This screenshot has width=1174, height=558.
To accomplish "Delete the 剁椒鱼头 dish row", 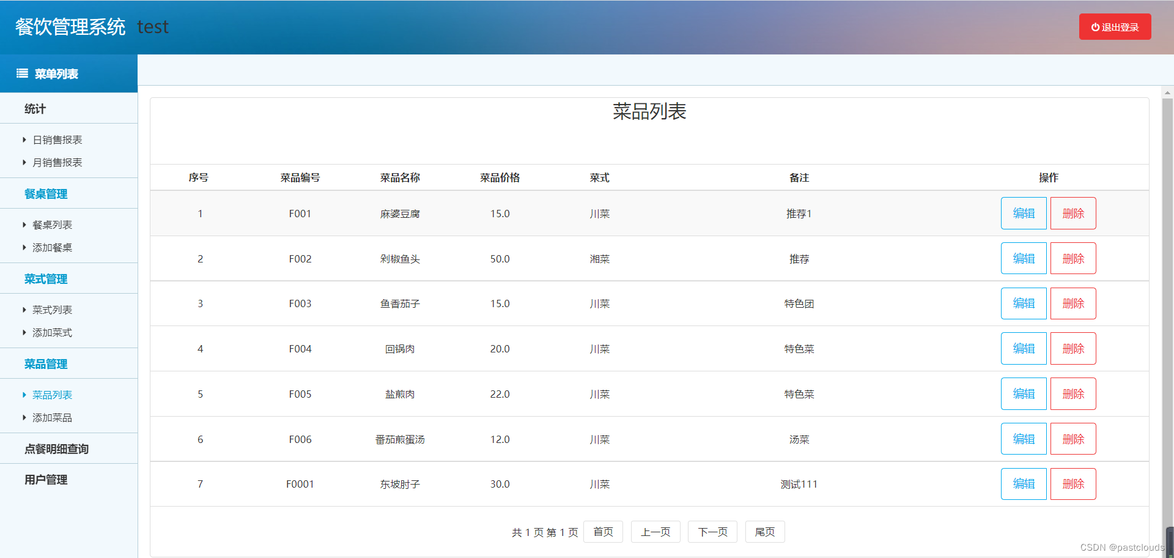I will (1073, 258).
